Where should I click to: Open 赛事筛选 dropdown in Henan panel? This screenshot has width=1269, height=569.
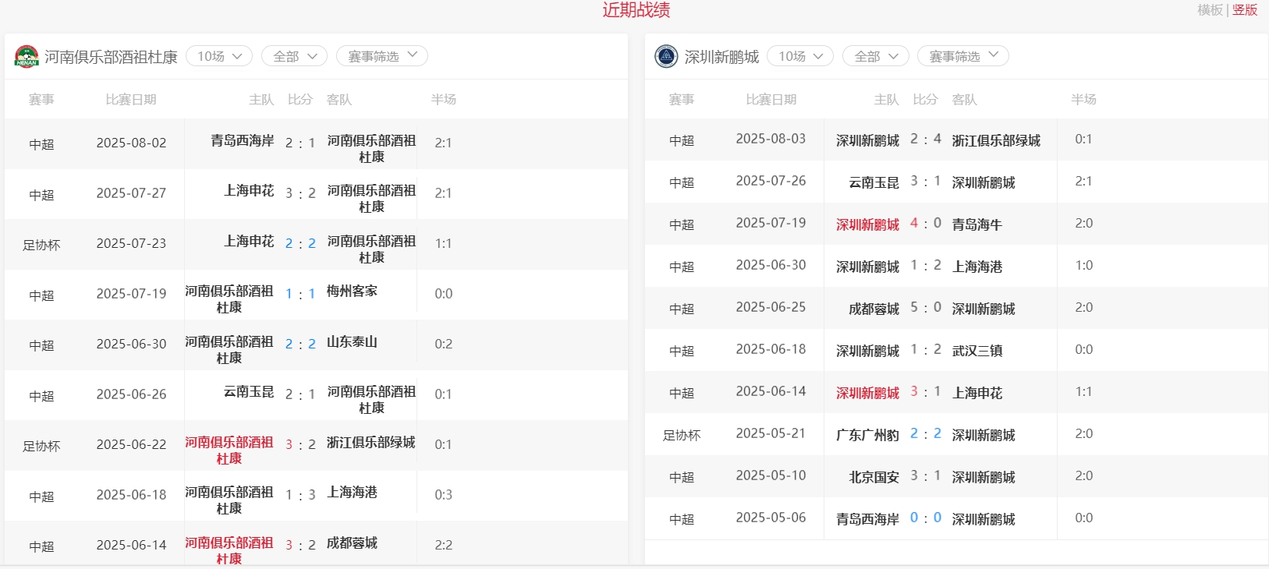(382, 56)
